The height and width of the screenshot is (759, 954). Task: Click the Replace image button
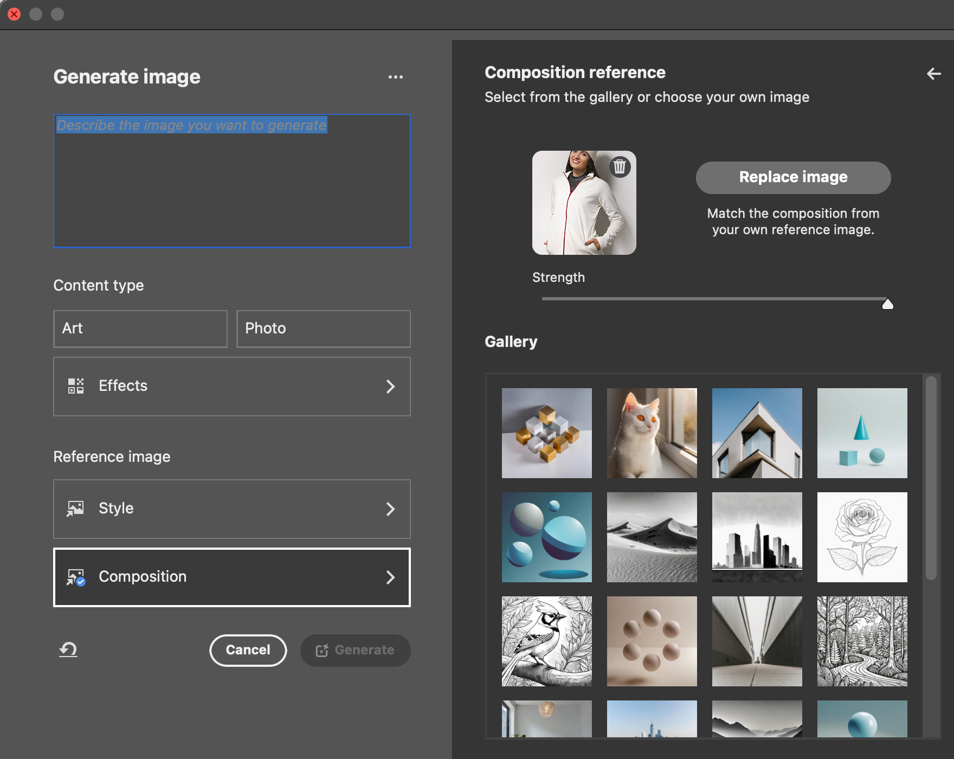[792, 177]
